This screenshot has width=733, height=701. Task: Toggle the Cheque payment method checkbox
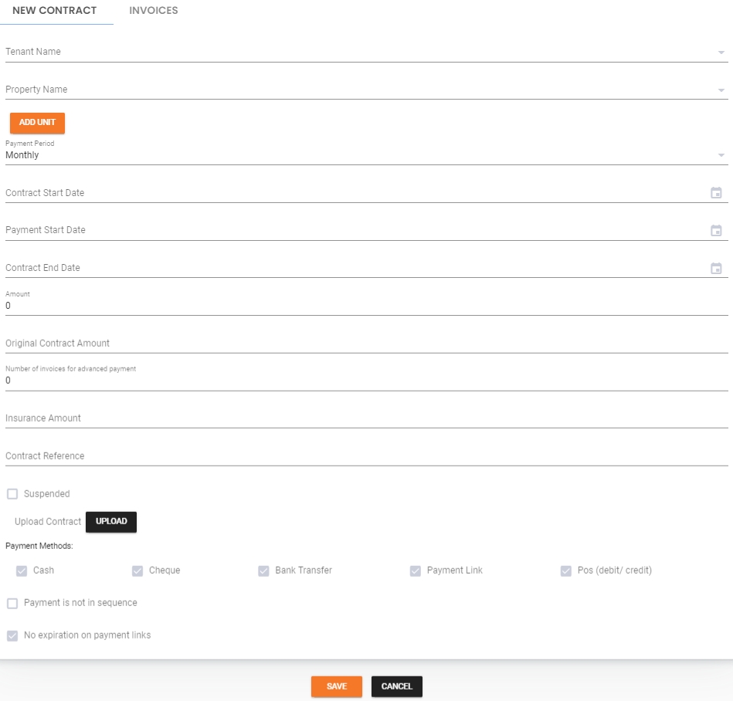[x=137, y=571]
